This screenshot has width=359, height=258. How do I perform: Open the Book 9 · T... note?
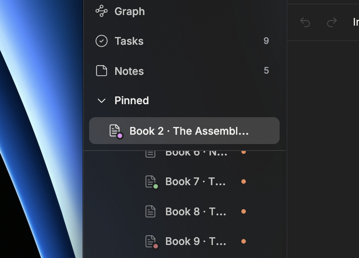click(x=196, y=241)
